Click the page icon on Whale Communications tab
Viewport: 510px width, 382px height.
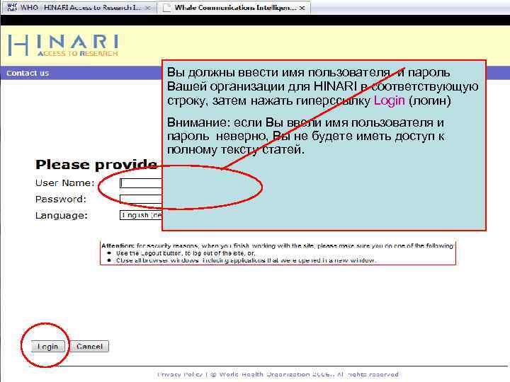click(x=166, y=8)
